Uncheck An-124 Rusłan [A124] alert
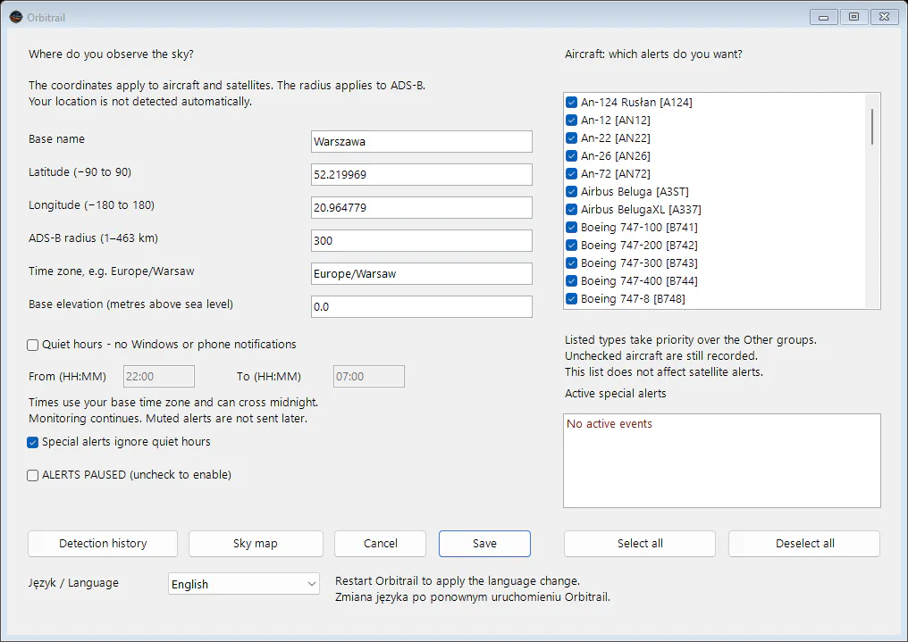Screen dimensions: 908x642 (x=572, y=103)
